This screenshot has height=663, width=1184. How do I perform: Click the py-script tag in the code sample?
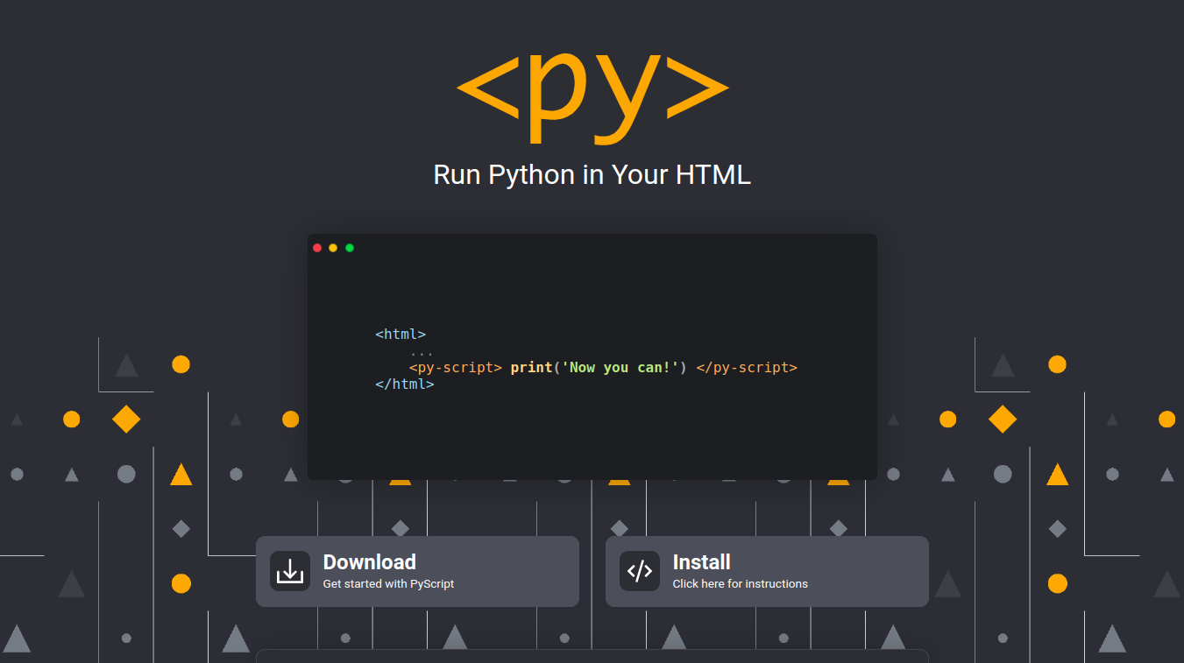coord(456,367)
